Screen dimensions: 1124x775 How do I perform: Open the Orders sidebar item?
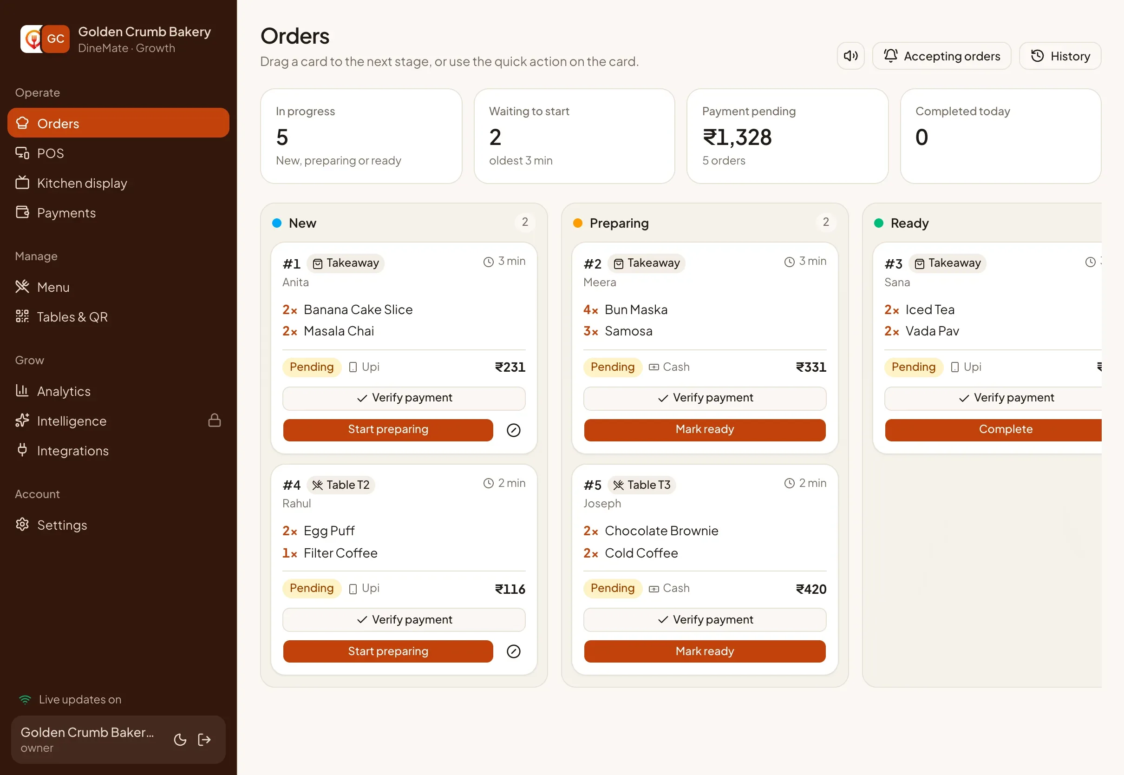(x=118, y=123)
